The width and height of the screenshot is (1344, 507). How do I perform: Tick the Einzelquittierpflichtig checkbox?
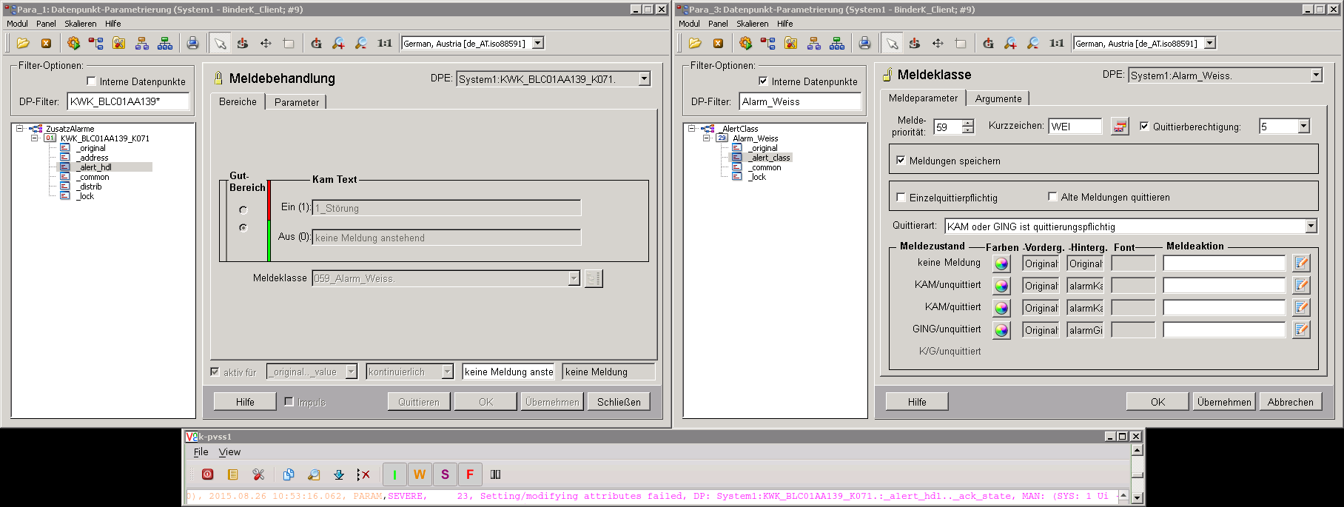(901, 198)
